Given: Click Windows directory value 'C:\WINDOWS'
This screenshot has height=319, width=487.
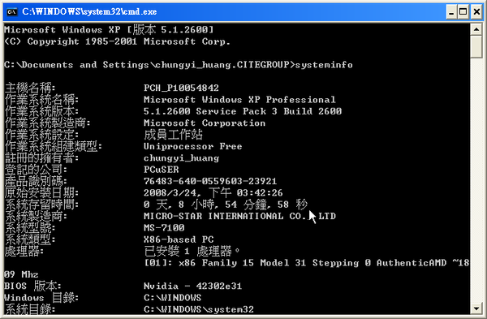Looking at the screenshot, I should pyautogui.click(x=172, y=298).
